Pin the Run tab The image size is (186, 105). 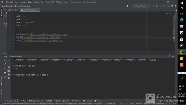(5, 77)
